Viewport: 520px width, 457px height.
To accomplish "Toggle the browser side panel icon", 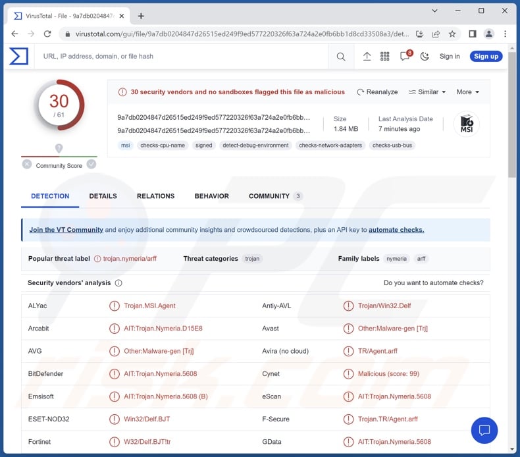I will (473, 34).
